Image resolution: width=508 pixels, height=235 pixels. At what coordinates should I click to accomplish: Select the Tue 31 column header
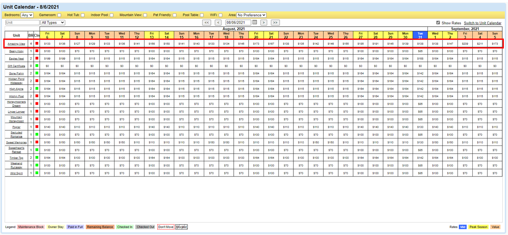pos(420,35)
